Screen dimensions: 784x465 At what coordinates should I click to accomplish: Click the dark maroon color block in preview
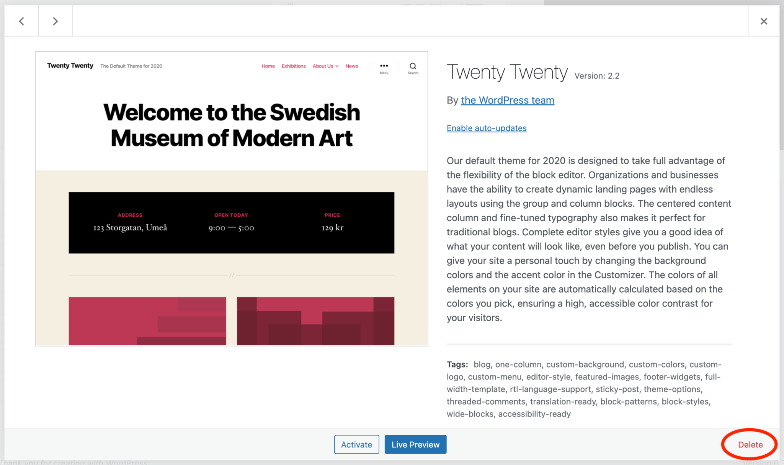[315, 321]
